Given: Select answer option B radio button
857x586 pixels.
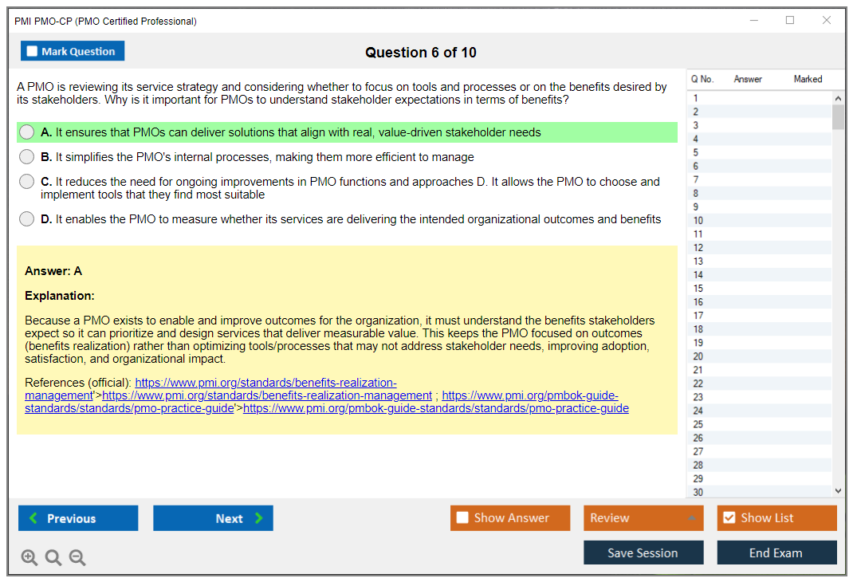Looking at the screenshot, I should [x=26, y=156].
